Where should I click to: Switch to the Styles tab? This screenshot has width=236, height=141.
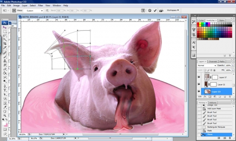(x=221, y=20)
